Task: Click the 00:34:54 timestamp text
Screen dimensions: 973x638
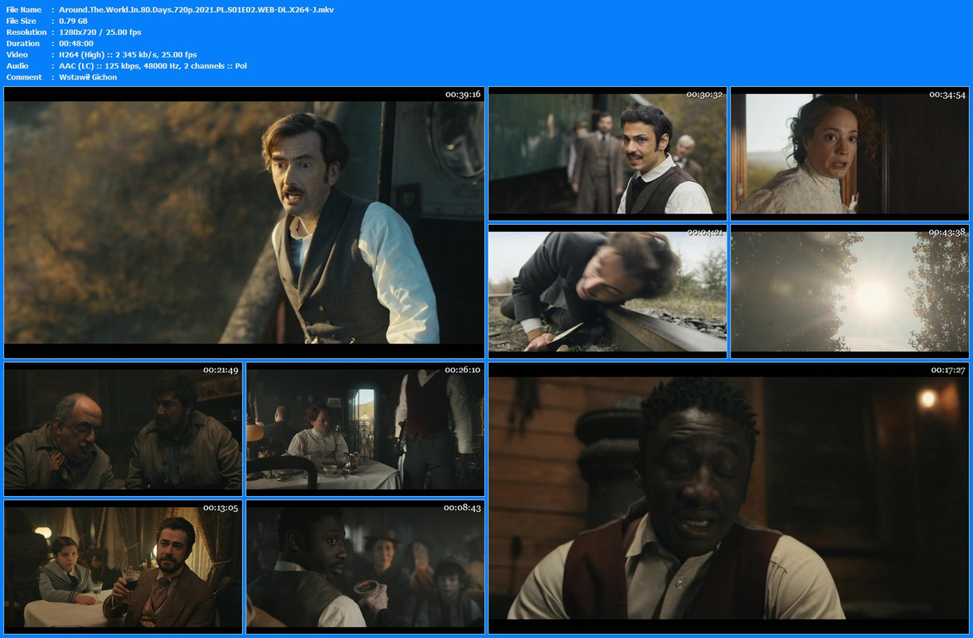Action: [x=947, y=94]
